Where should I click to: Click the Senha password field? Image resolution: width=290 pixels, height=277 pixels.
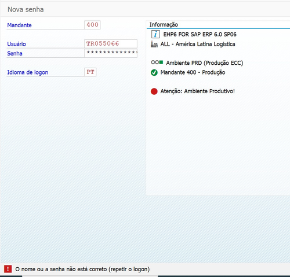pos(111,53)
